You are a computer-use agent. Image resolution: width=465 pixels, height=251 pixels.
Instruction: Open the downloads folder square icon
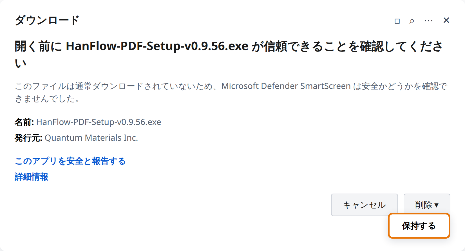[397, 21]
